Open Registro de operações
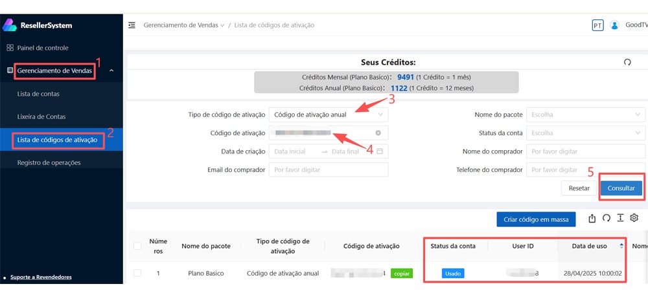Screen dimensions: 648x295 click(49, 162)
